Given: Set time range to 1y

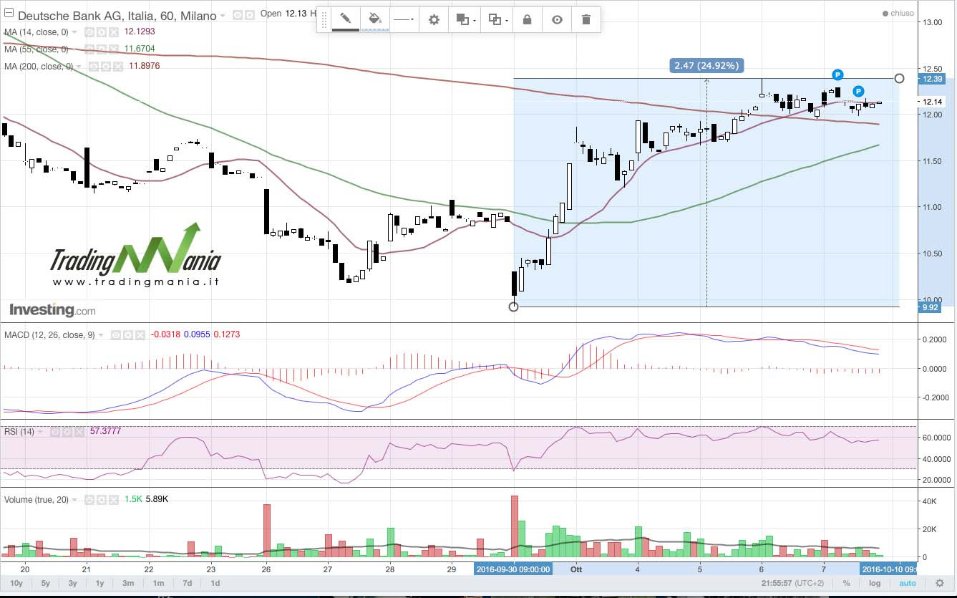Looking at the screenshot, I should coord(99,583).
